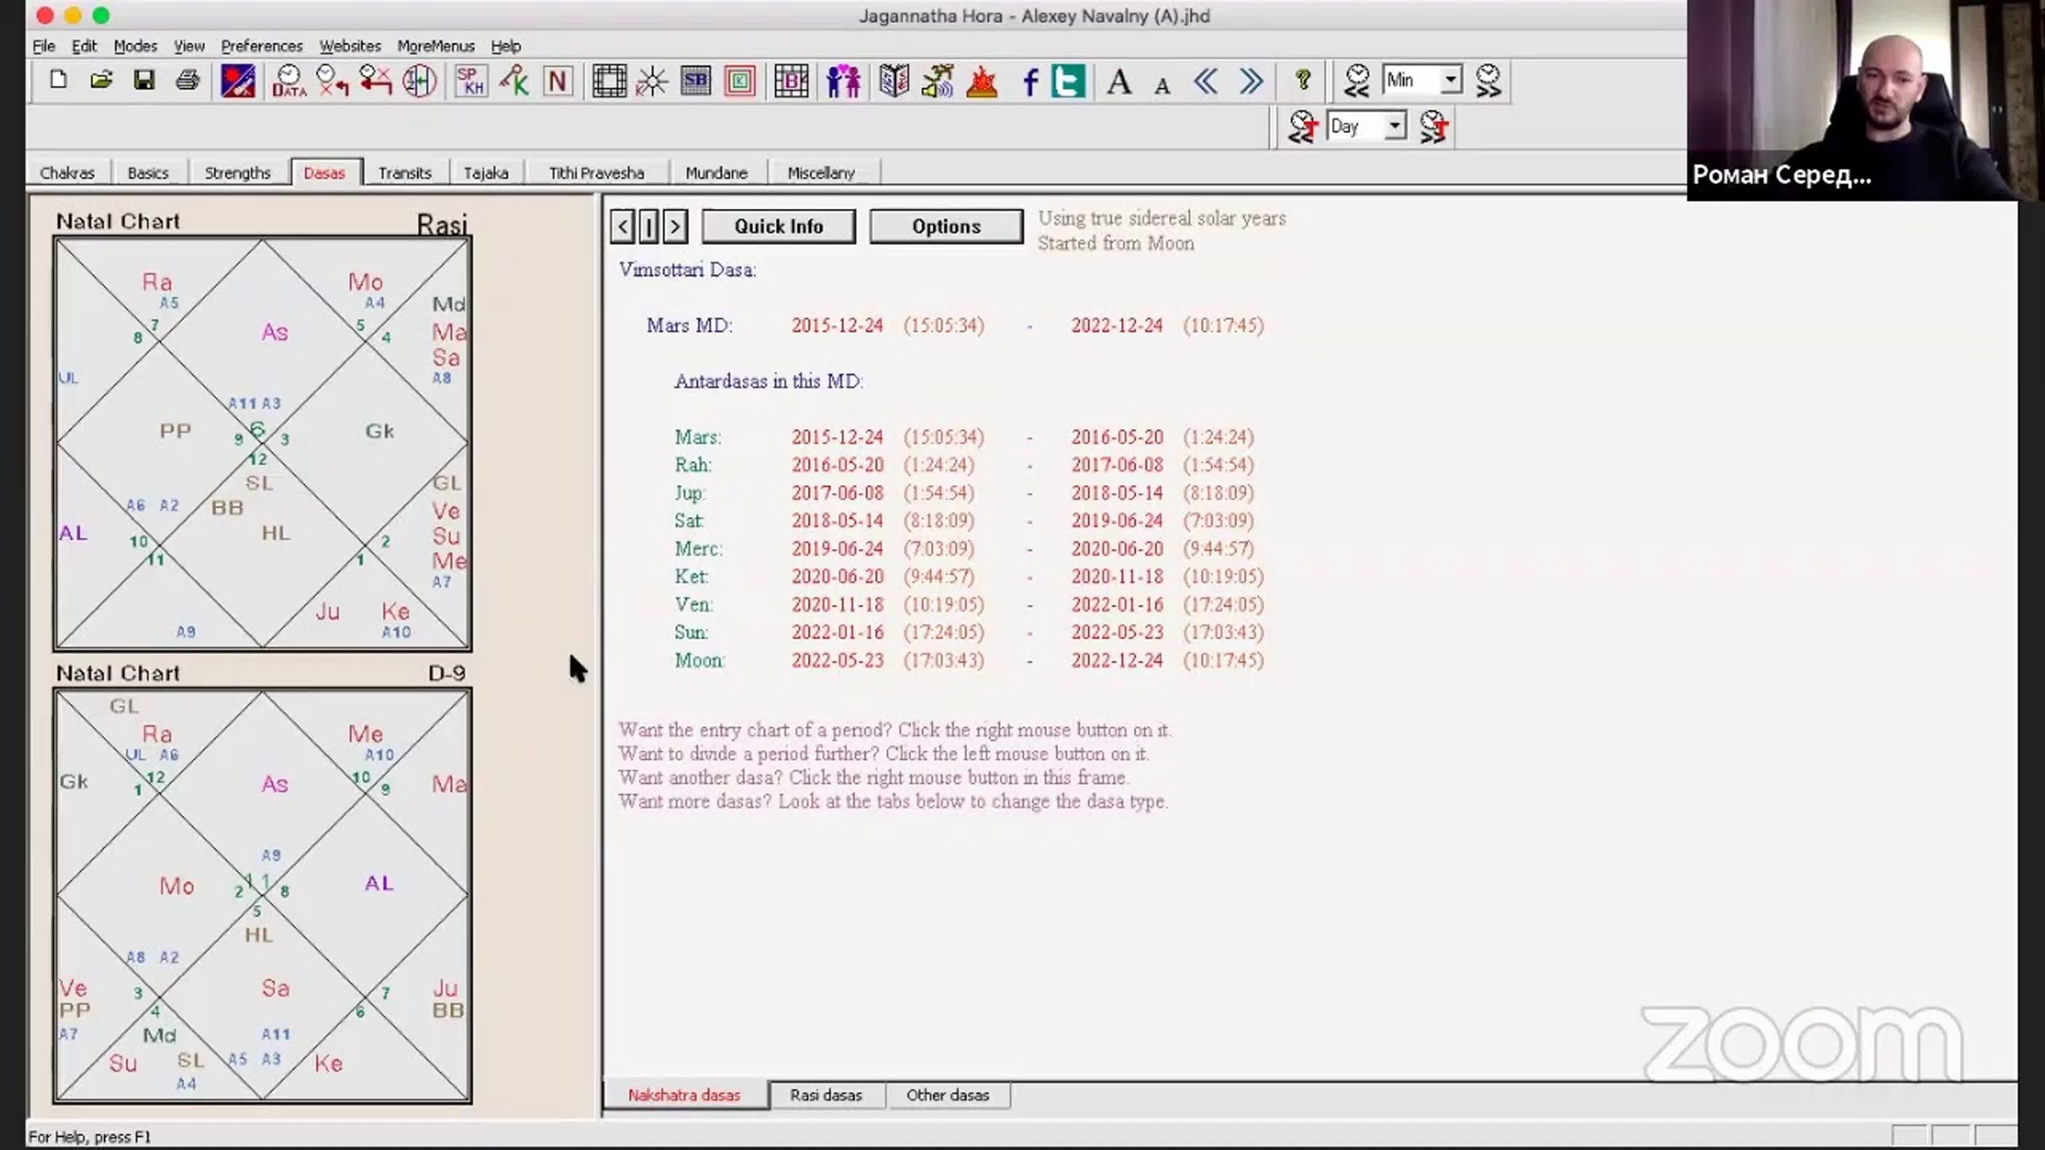Screen dimensions: 2045x1150
Task: Click the Facebook f icon
Action: [1029, 81]
